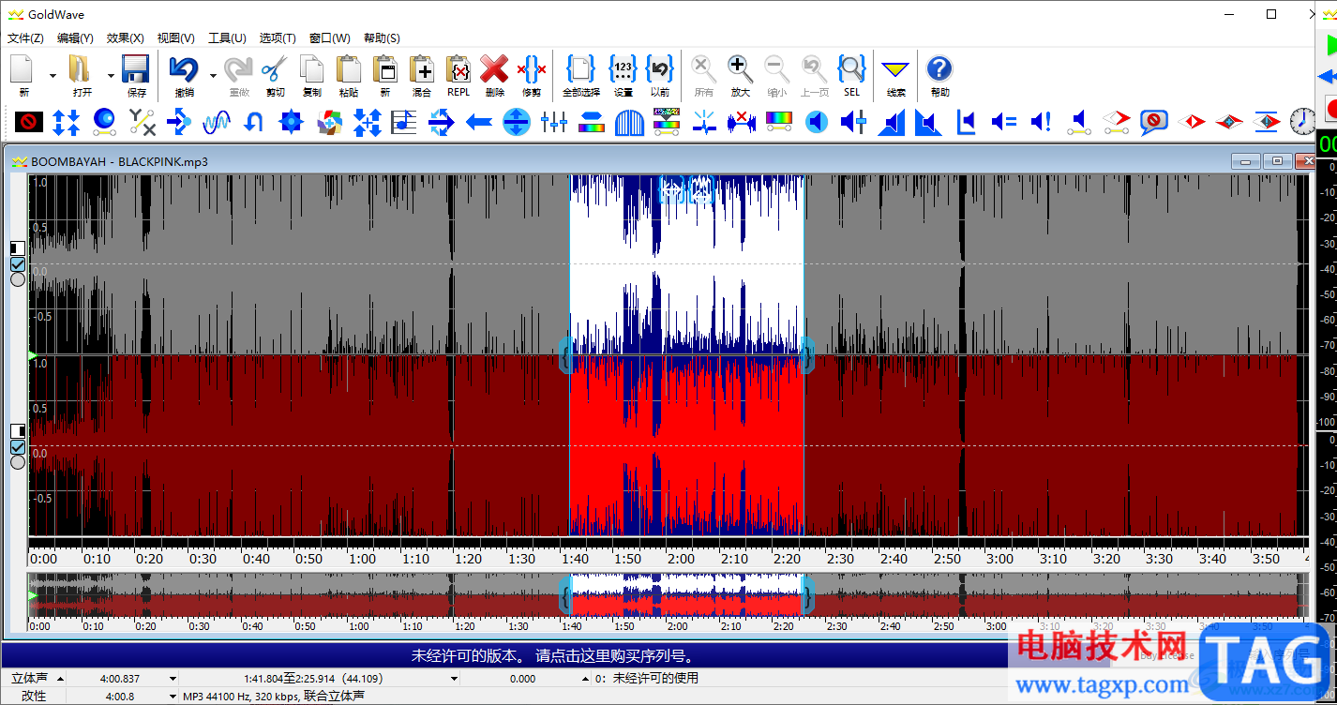The image size is (1337, 705).
Task: Click the equalizer sliders effect icon
Action: [554, 121]
